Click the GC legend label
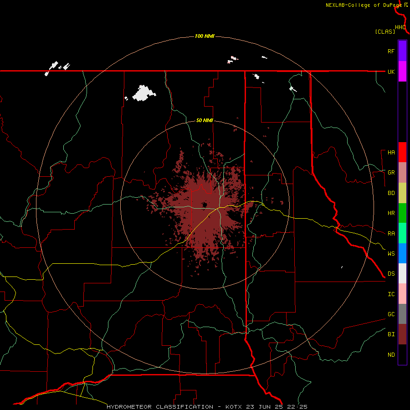The width and height of the screenshot is (410, 410). [x=391, y=314]
